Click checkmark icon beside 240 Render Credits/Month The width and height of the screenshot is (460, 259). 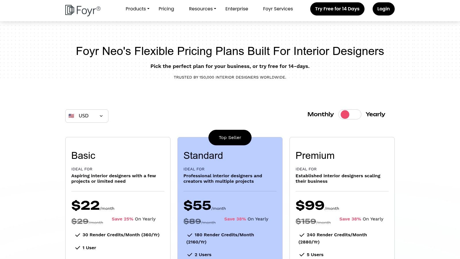[x=302, y=235]
